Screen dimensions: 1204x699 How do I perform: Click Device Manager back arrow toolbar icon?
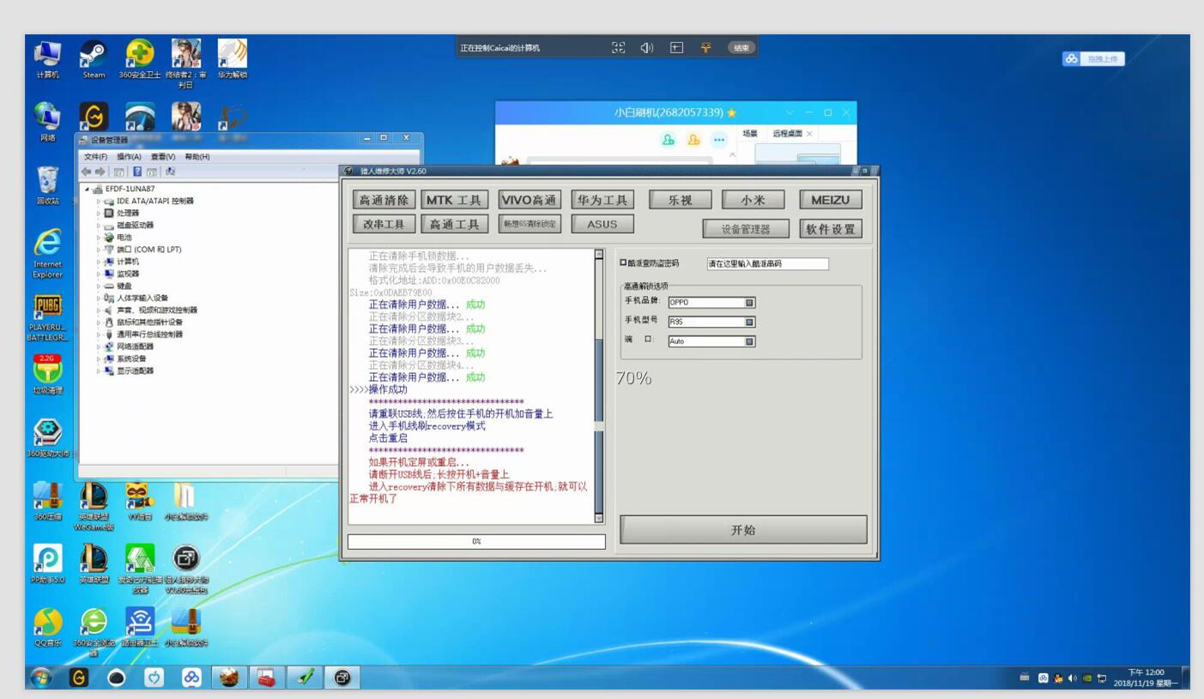[x=87, y=172]
